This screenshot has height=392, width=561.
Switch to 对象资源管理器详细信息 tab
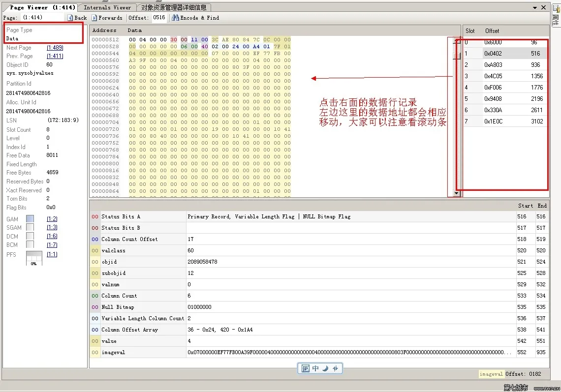click(x=174, y=7)
